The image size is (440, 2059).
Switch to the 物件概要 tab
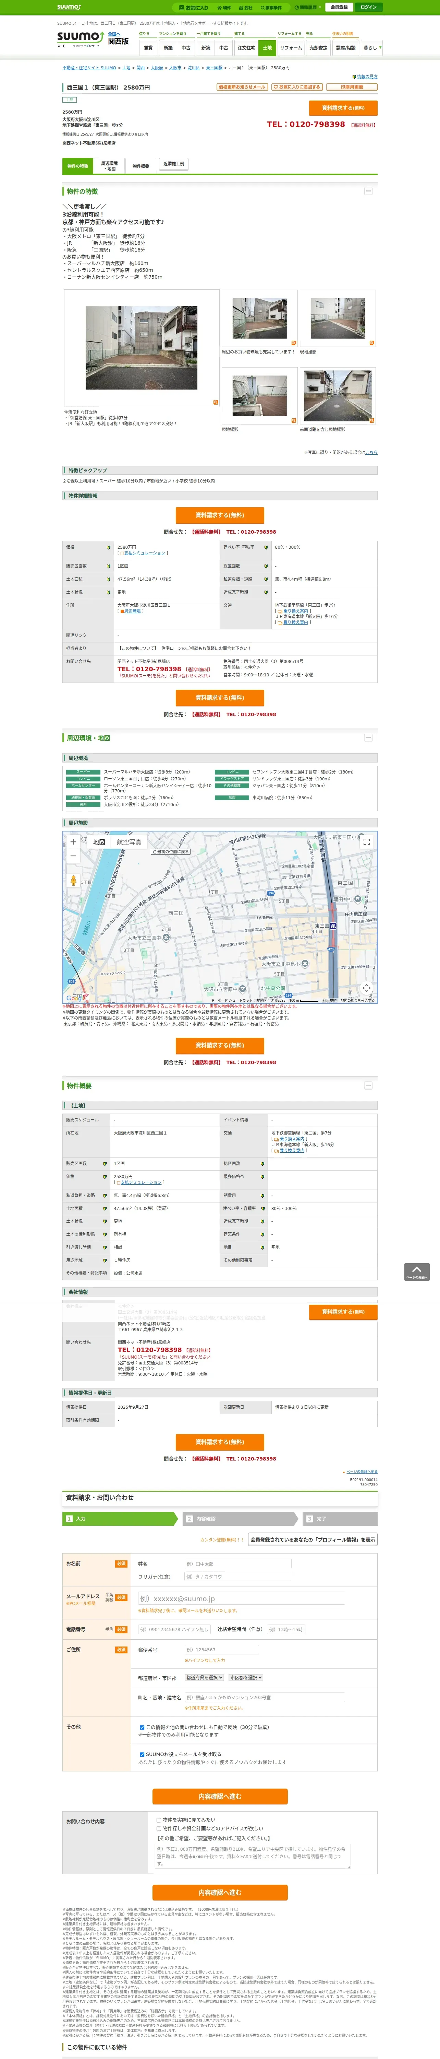point(140,165)
